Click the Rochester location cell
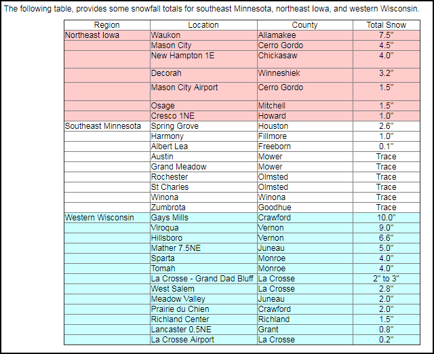 click(x=203, y=177)
